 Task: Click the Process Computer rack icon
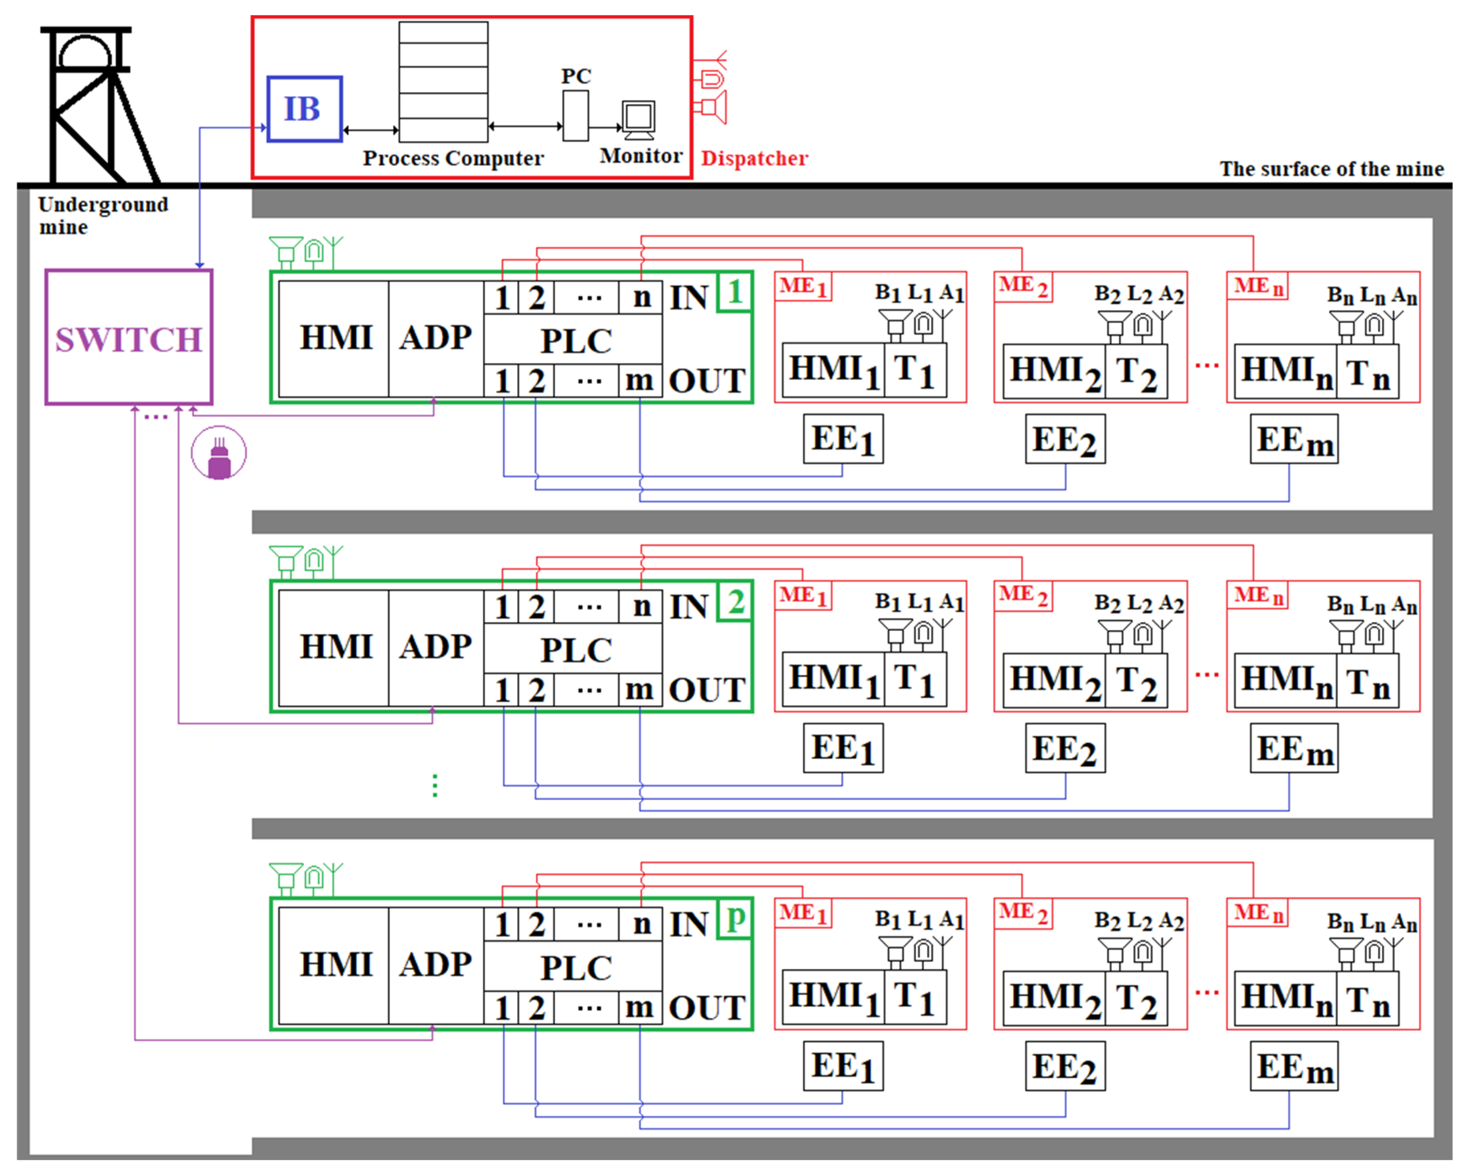tap(443, 81)
